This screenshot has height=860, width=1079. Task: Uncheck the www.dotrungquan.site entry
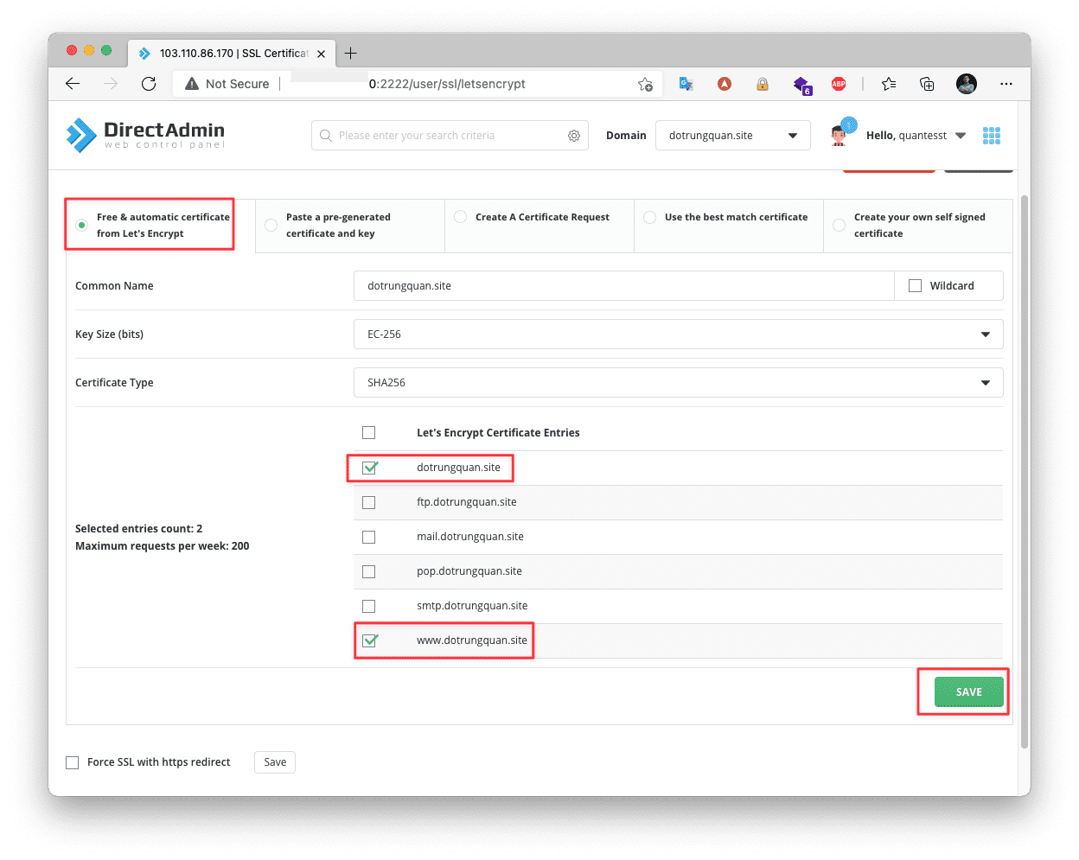370,640
